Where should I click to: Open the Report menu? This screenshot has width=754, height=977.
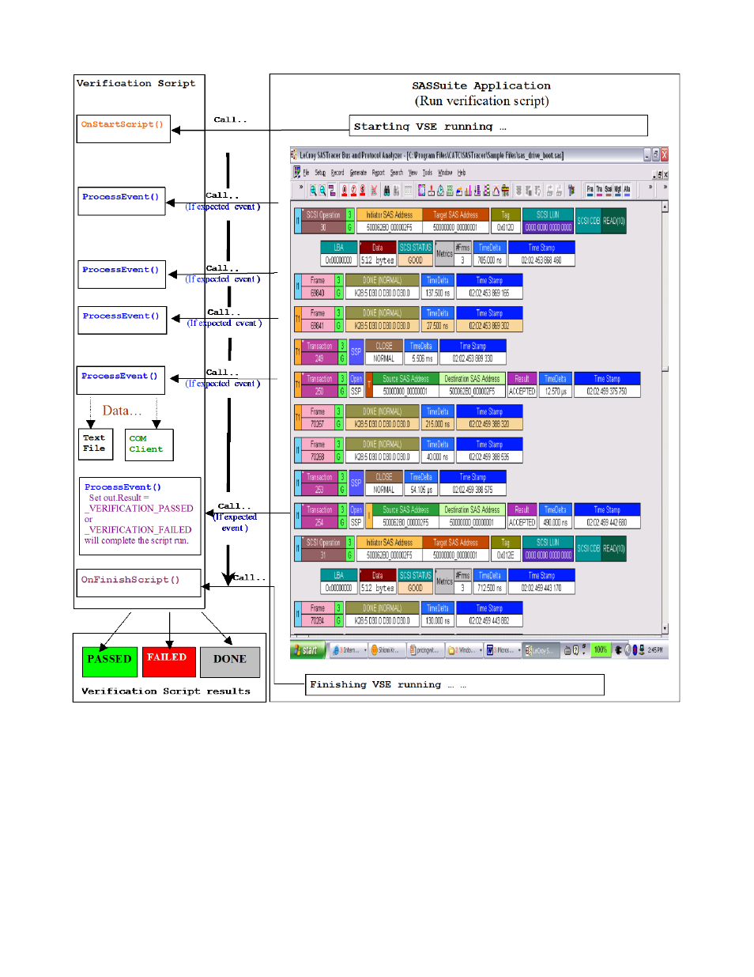[379, 172]
